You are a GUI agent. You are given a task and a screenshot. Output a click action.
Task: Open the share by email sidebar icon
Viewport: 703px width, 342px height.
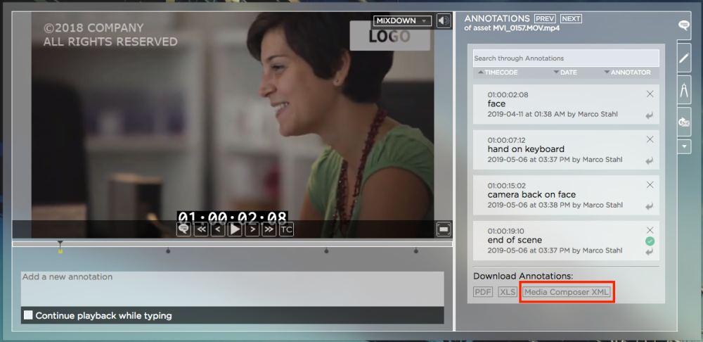(x=683, y=122)
